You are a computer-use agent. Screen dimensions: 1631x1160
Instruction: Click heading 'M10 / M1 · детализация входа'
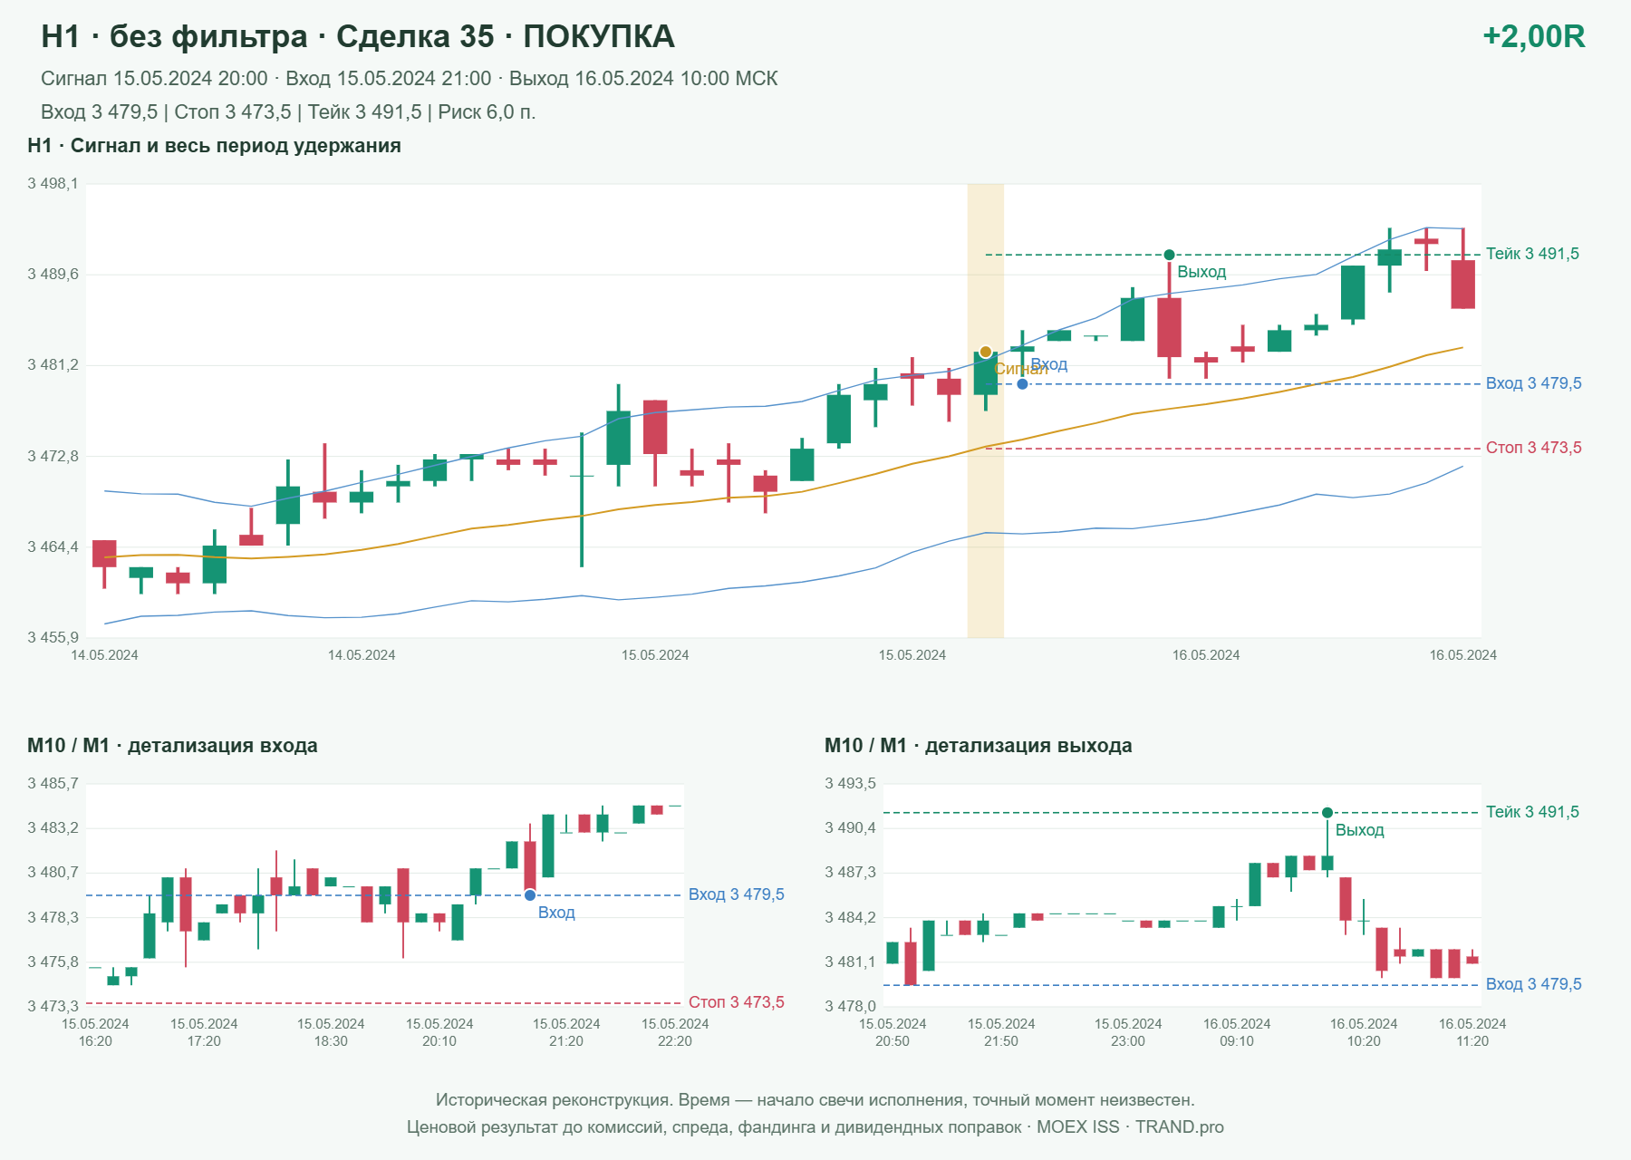coord(172,746)
